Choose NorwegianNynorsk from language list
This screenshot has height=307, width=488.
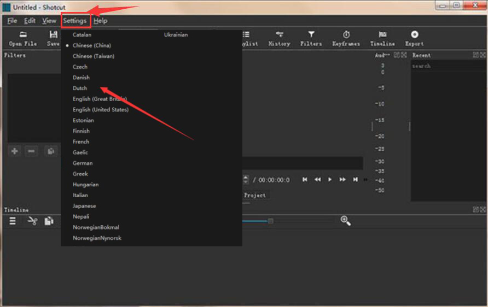(x=97, y=238)
